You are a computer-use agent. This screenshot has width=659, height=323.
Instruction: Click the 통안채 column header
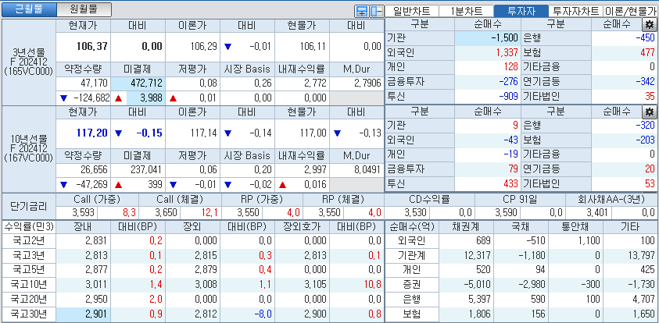coord(576,227)
